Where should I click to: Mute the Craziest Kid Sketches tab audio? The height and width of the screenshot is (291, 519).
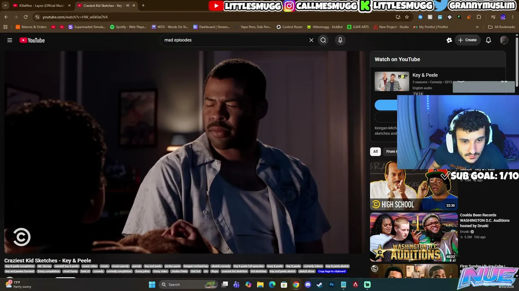(128, 6)
